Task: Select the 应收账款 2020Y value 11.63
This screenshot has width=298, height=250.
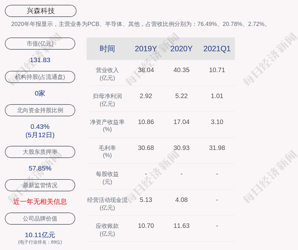Action: [x=181, y=226]
